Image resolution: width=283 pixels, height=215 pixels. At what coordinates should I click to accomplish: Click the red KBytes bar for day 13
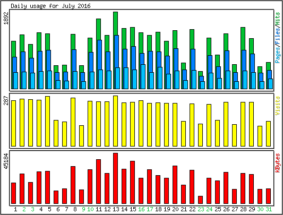[116, 178]
